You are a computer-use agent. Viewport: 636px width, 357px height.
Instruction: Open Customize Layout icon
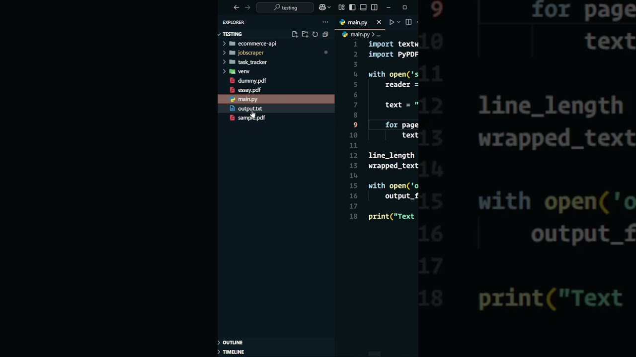[341, 7]
